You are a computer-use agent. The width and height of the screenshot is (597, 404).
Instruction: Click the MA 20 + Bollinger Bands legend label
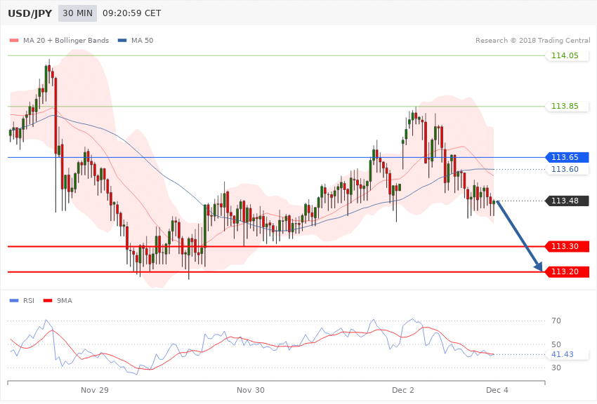66,40
